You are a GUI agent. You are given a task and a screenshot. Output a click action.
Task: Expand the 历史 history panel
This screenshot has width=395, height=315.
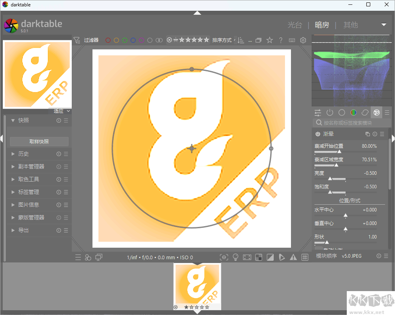13,154
